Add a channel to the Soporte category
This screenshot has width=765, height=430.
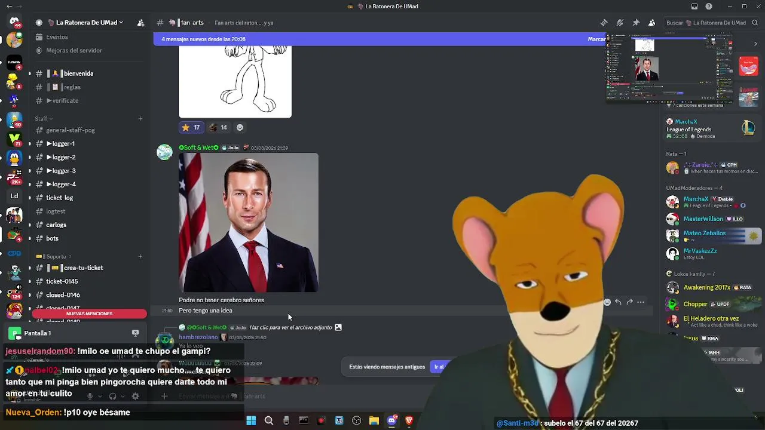140,256
